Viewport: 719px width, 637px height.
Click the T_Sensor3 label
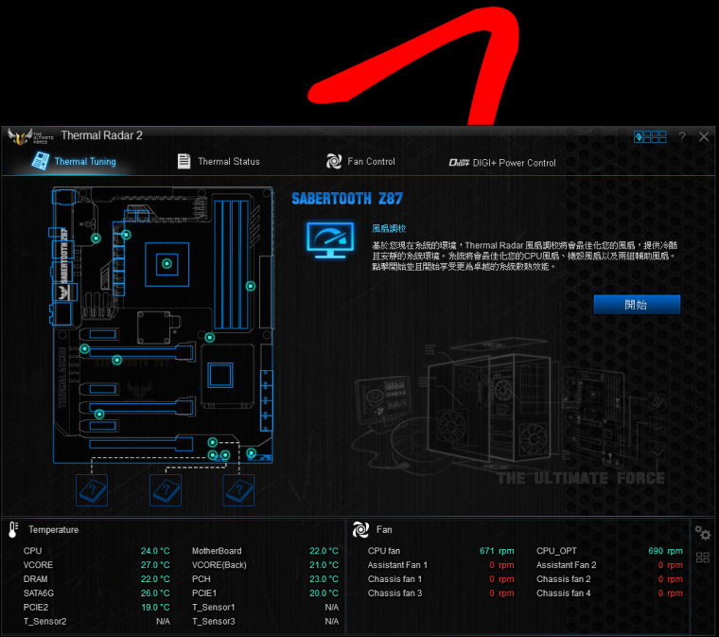coord(213,622)
